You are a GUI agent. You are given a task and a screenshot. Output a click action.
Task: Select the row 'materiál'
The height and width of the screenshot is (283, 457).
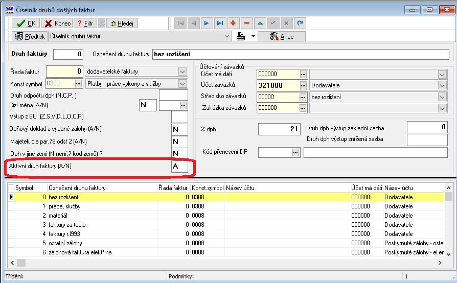coord(229,216)
